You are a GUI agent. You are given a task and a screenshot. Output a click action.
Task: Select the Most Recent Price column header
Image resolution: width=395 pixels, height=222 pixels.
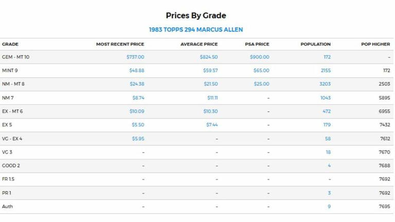click(x=120, y=44)
